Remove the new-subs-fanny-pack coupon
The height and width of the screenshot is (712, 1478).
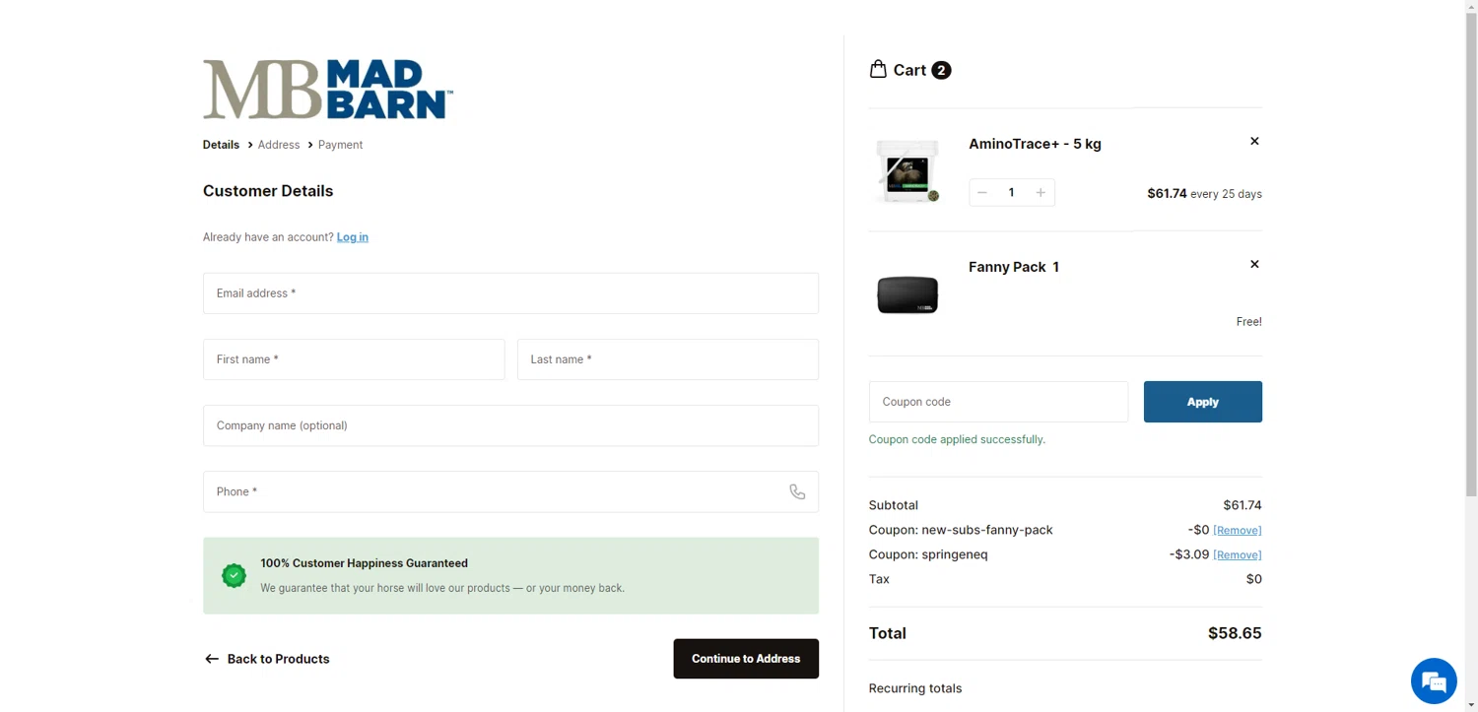(x=1238, y=531)
